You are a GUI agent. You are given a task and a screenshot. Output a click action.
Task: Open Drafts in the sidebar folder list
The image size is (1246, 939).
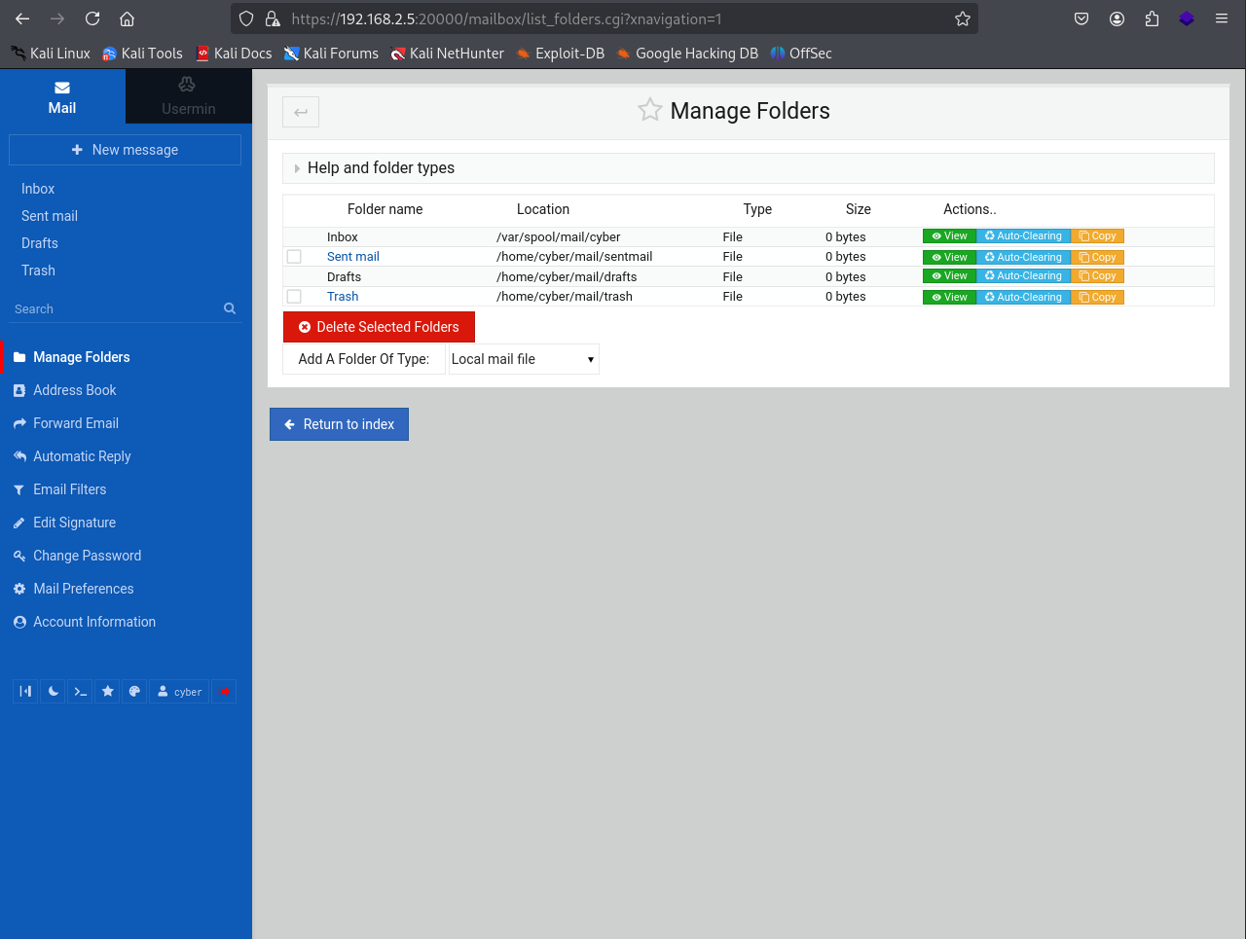click(x=40, y=243)
